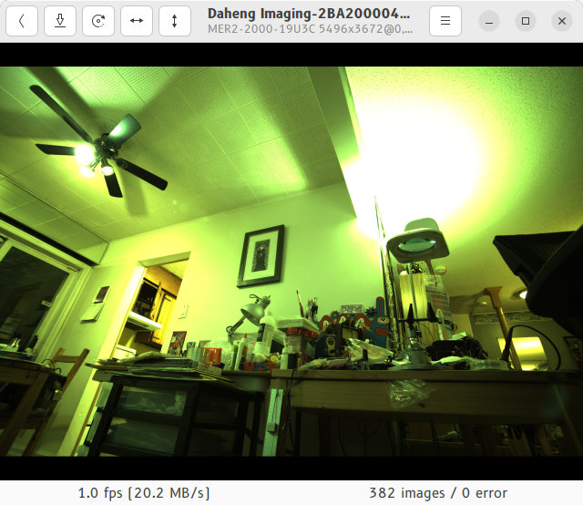
Task: Rotate the camera image
Action: [98, 21]
